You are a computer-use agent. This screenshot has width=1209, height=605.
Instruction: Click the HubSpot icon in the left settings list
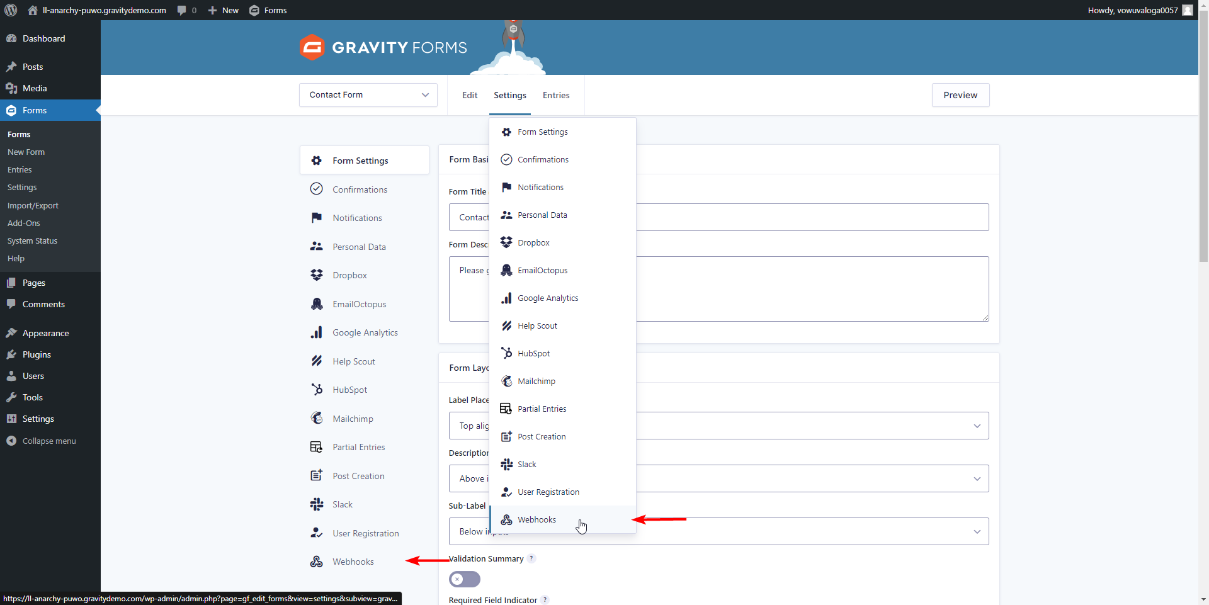[317, 390]
